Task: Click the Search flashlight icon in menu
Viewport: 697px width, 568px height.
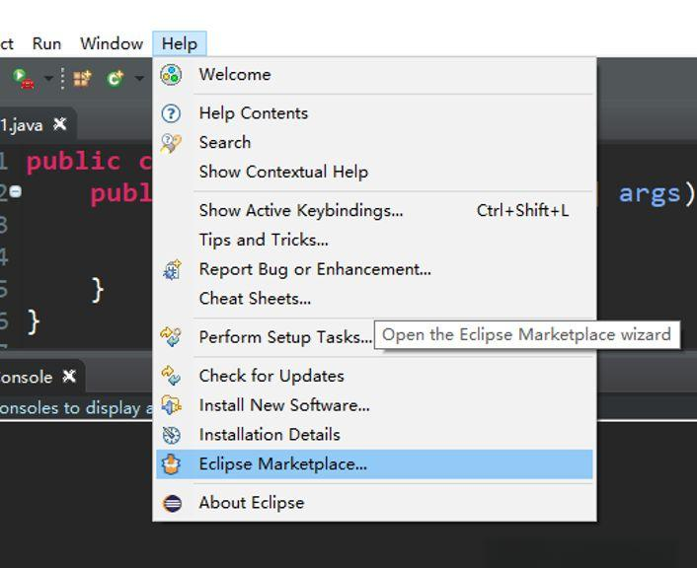Action: click(x=171, y=143)
